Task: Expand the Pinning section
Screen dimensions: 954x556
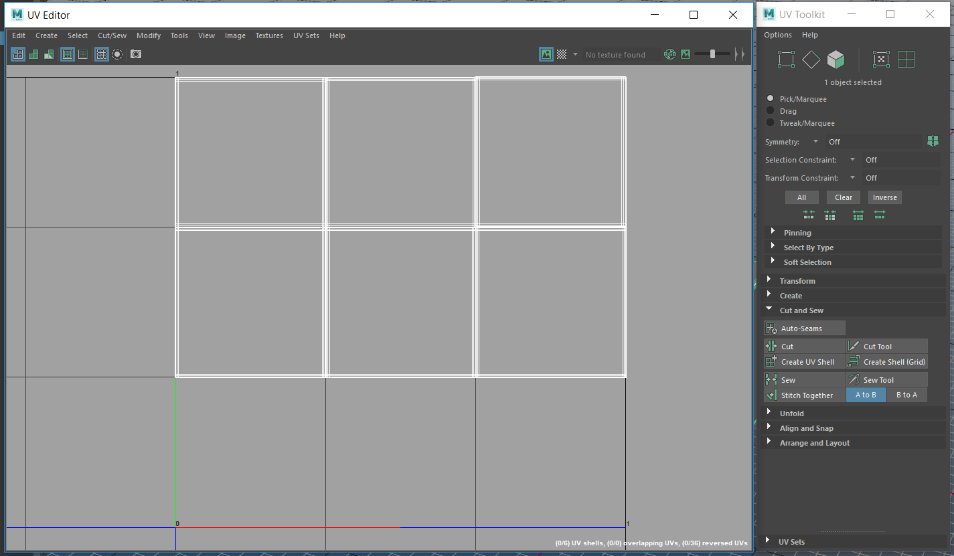Action: 853,232
